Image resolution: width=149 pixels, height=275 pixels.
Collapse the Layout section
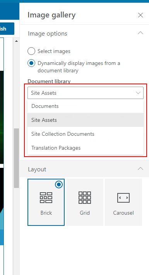tap(140, 169)
